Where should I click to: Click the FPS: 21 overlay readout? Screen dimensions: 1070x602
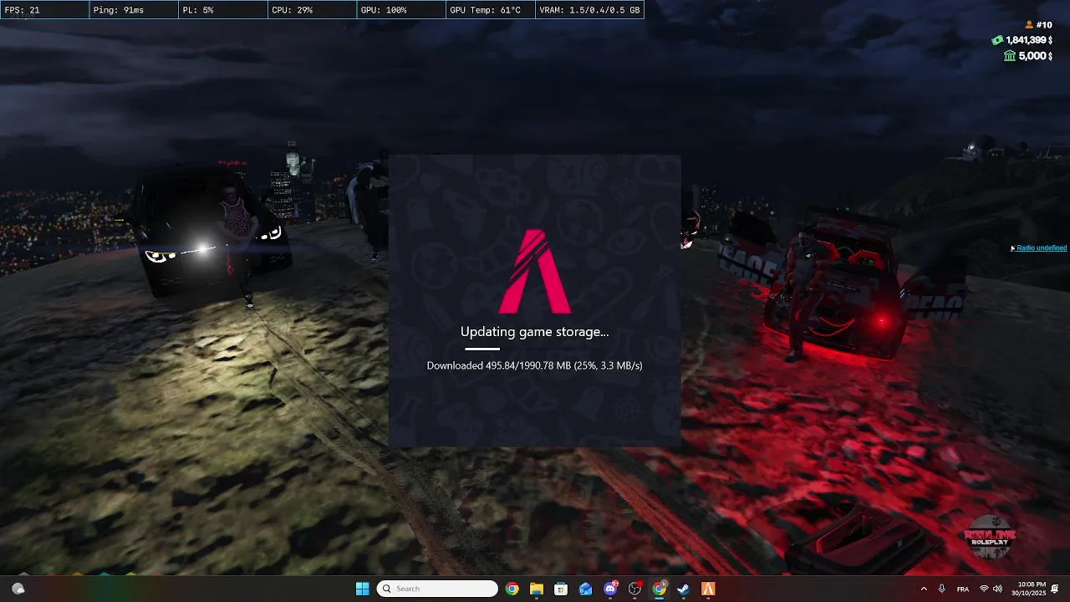click(x=44, y=10)
